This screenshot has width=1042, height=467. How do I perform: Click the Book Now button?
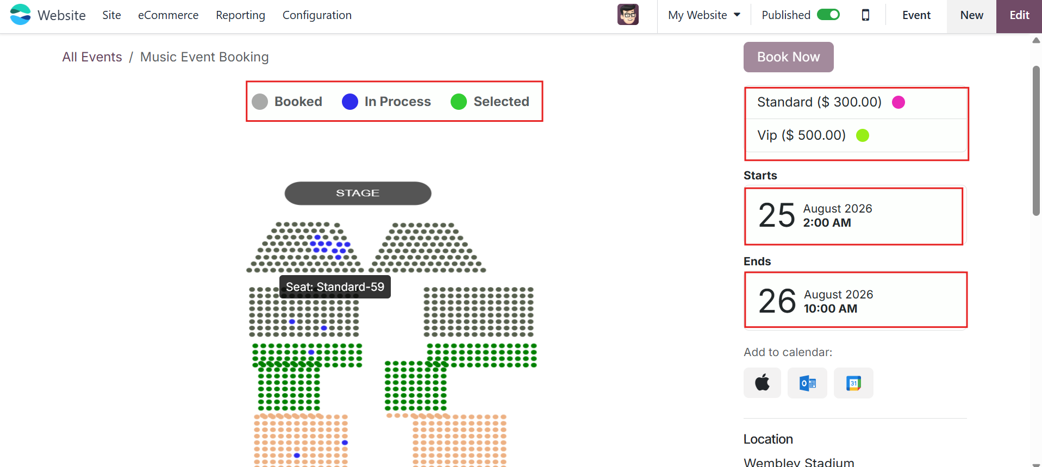[788, 57]
